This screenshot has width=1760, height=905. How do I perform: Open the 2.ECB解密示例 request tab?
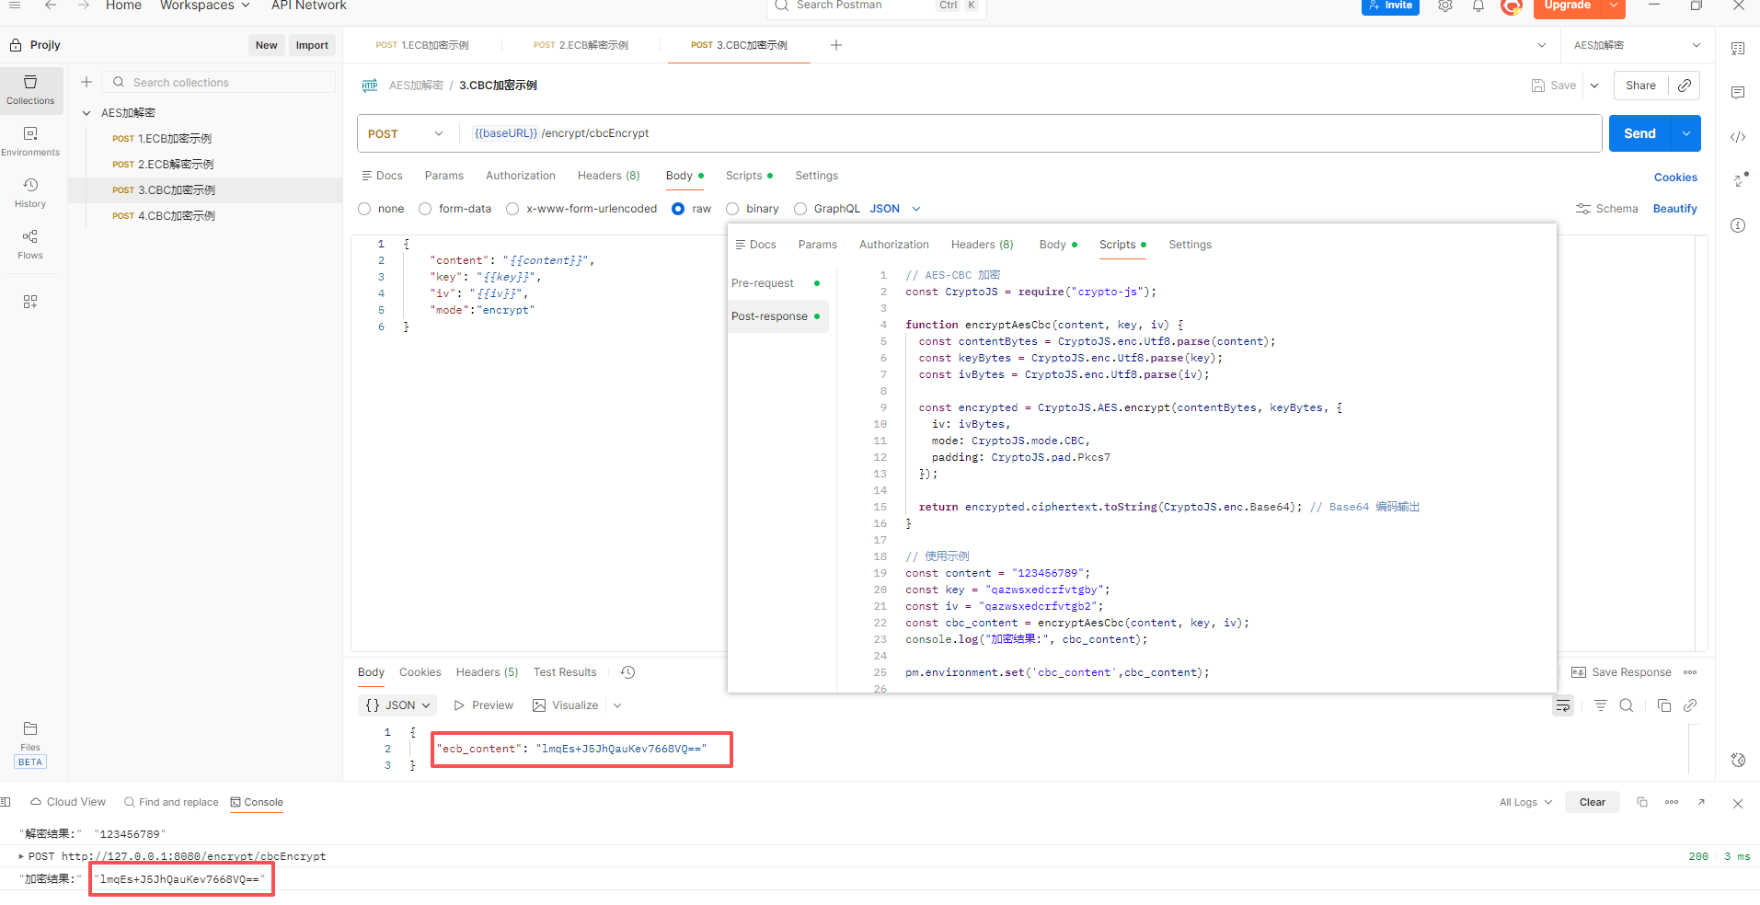tap(581, 45)
